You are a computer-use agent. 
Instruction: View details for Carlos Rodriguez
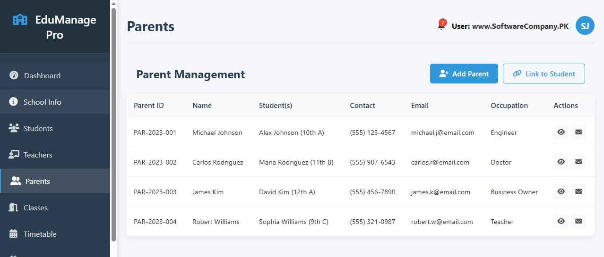pyautogui.click(x=561, y=162)
